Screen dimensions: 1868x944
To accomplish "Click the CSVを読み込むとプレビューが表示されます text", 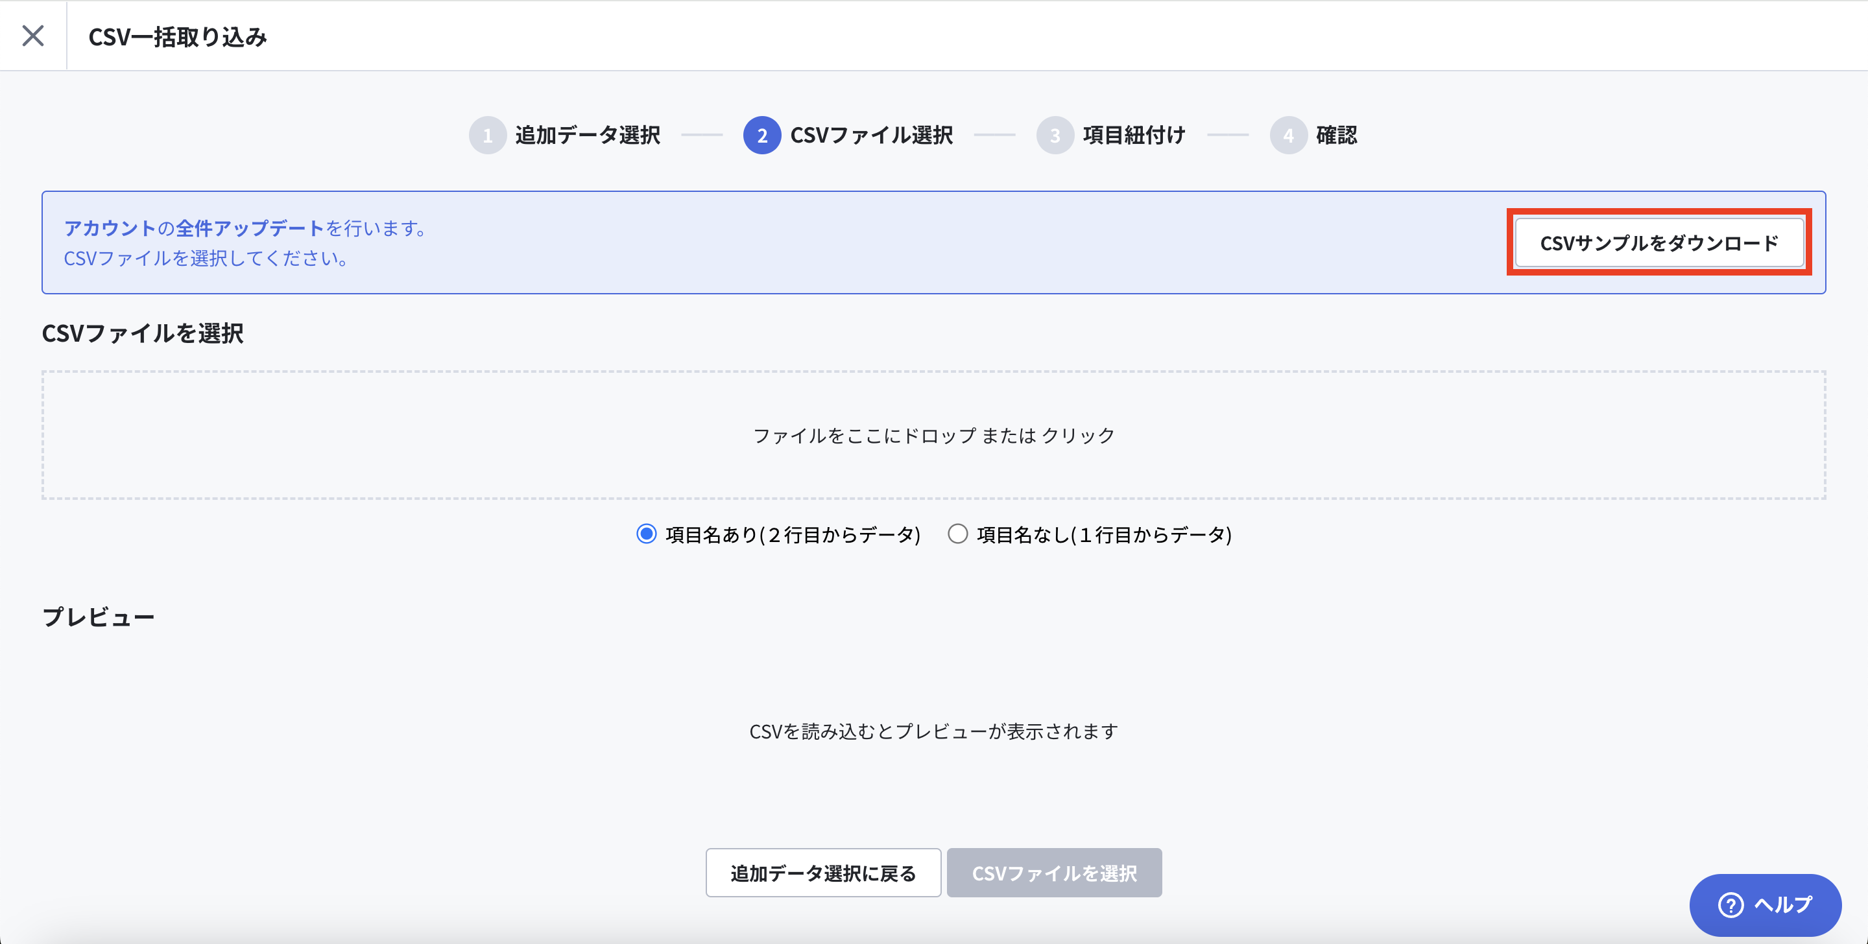I will click(x=933, y=731).
